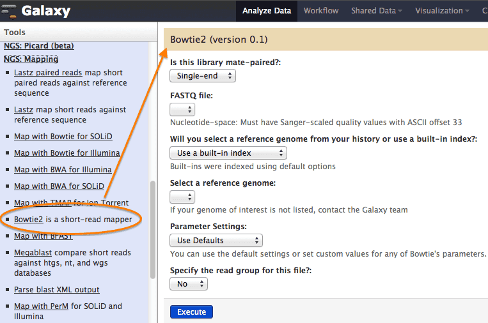Expand NGS: Picard (beta) tool section
The image size is (488, 323).
click(x=39, y=46)
